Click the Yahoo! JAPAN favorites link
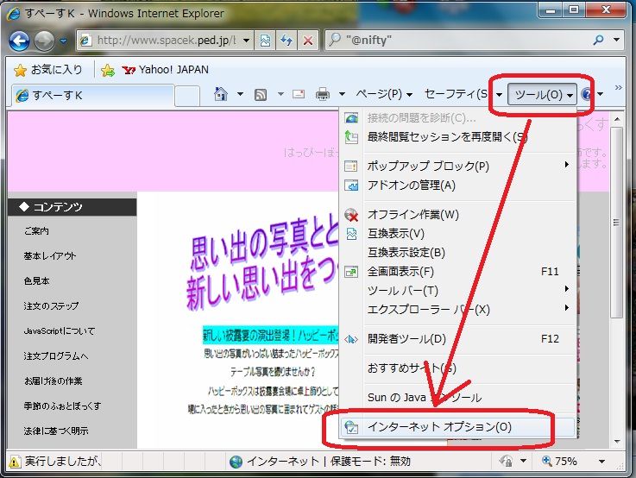636x478 pixels. (166, 70)
